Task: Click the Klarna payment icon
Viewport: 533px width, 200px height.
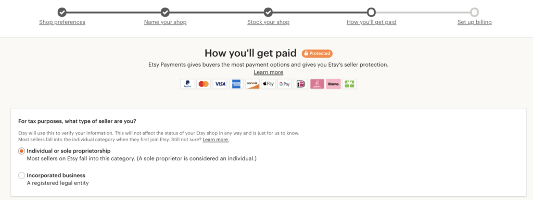Action: coord(334,84)
